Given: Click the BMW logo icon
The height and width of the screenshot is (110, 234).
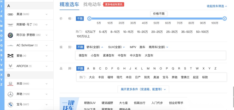Looking at the screenshot, I should click(10, 105).
